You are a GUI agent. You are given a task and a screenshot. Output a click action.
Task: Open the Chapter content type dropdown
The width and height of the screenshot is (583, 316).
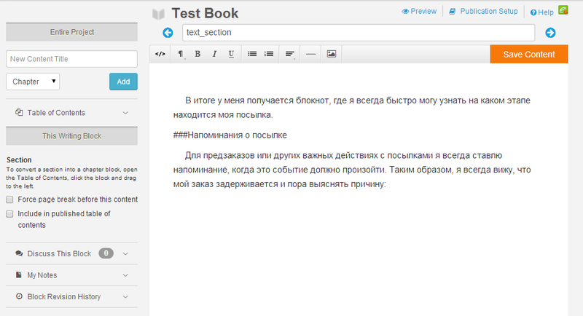click(x=34, y=82)
